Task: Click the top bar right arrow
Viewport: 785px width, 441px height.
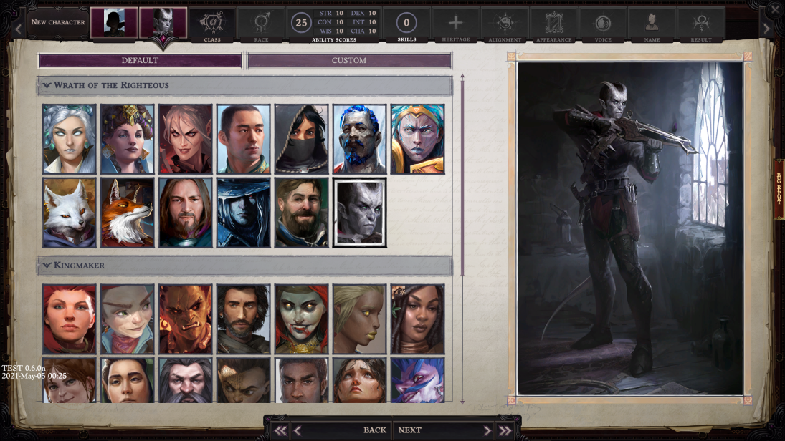Action: [x=766, y=29]
